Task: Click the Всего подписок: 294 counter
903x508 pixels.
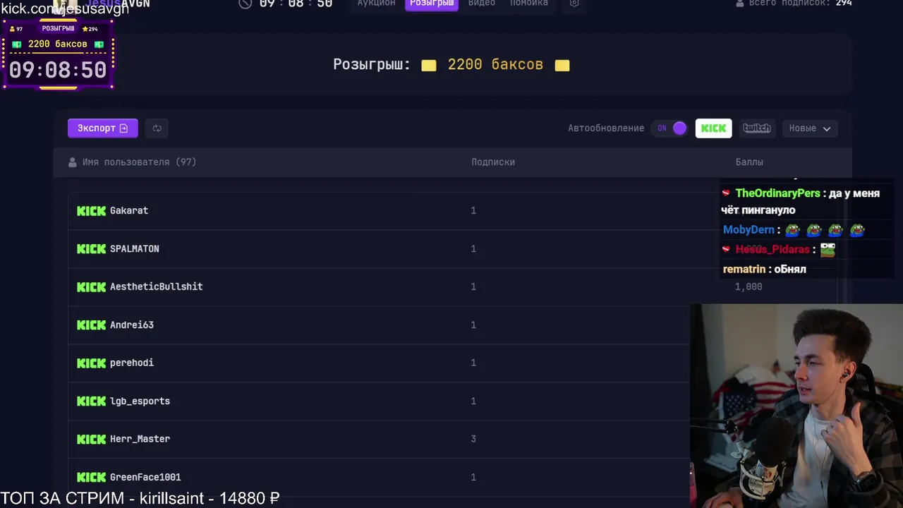Action: 800,4
